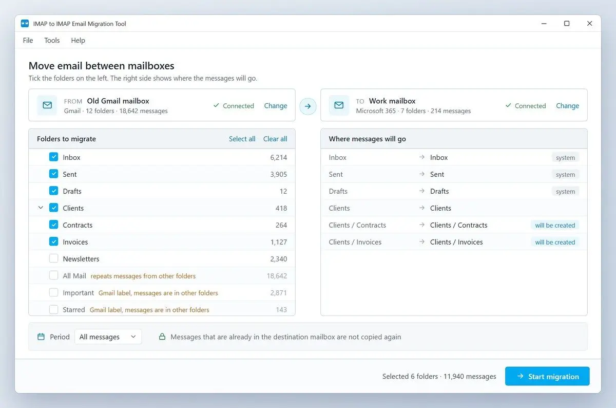This screenshot has width=616, height=408.
Task: Click the 'system' tag on Drafts mapping
Action: tap(565, 192)
